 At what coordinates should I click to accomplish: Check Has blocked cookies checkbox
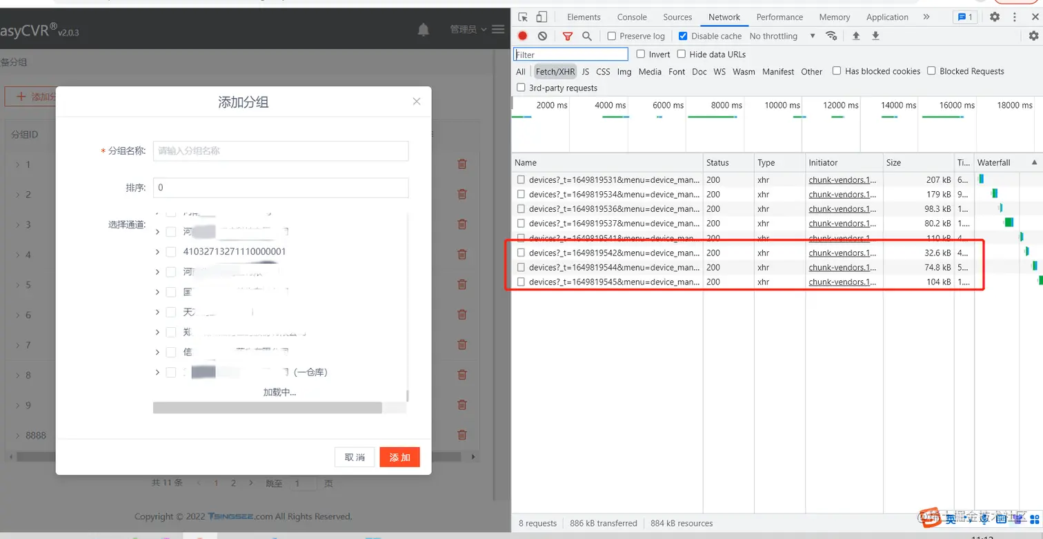point(837,70)
